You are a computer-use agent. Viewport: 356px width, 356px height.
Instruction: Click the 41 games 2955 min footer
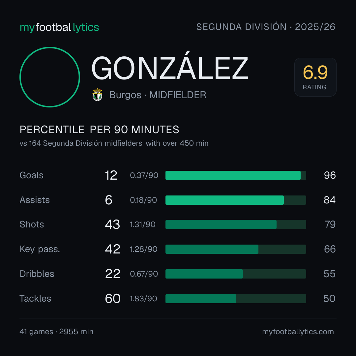point(56,332)
